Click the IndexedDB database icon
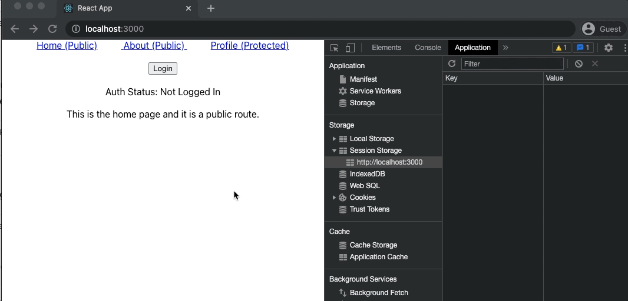This screenshot has height=301, width=628. pyautogui.click(x=343, y=174)
